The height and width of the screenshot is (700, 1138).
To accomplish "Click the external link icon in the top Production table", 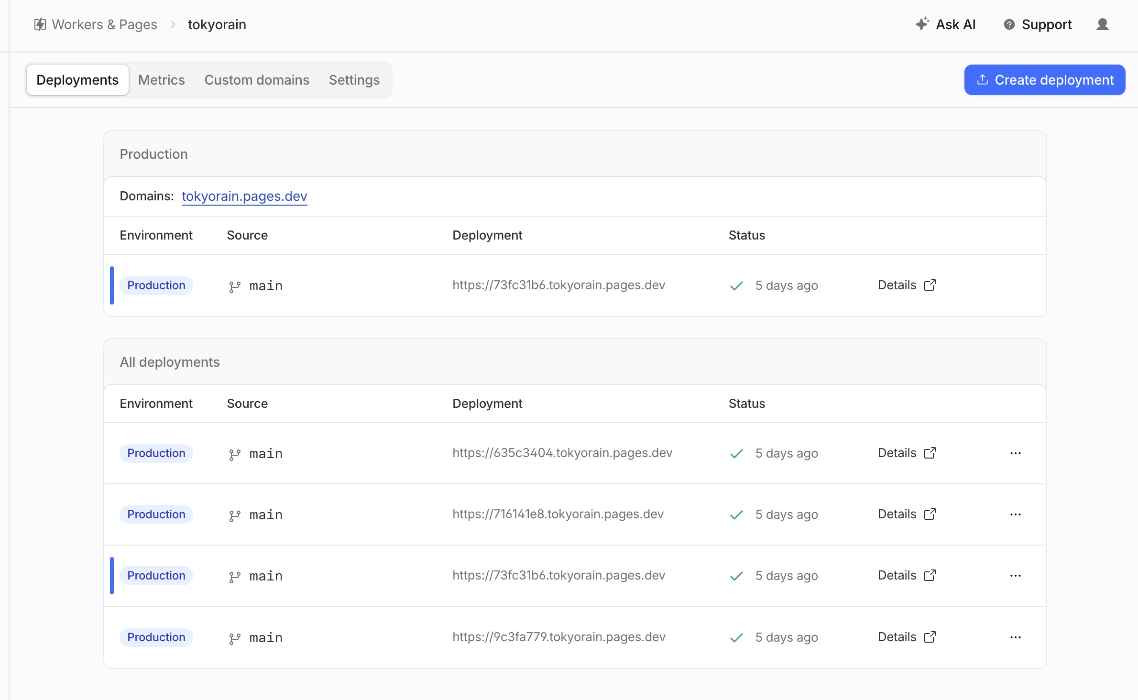I will click(930, 285).
